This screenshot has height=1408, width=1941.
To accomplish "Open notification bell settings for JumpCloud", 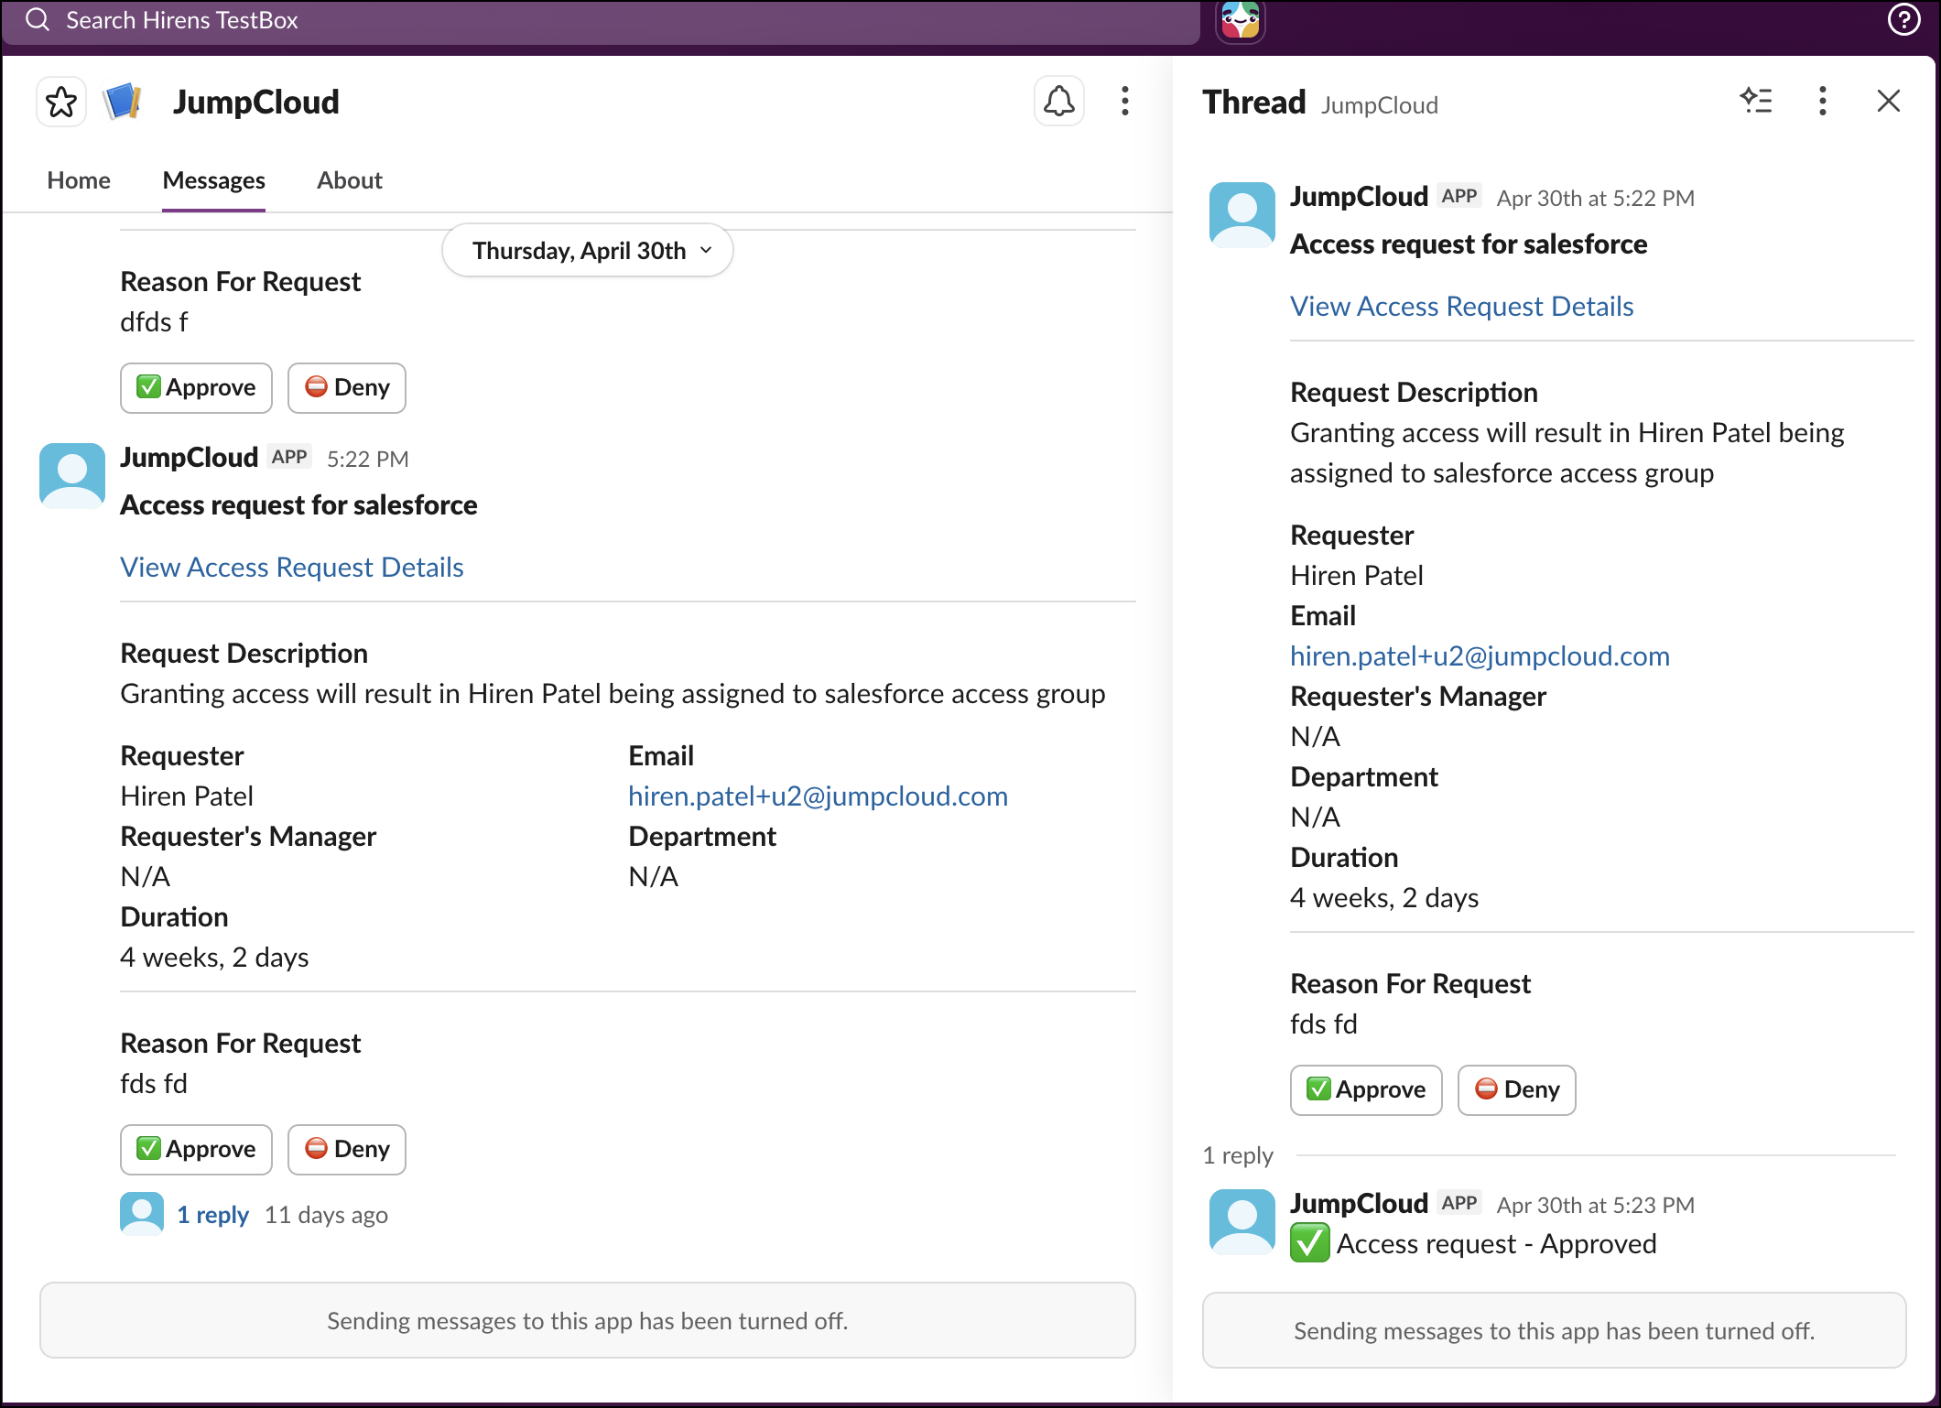I will tap(1059, 102).
